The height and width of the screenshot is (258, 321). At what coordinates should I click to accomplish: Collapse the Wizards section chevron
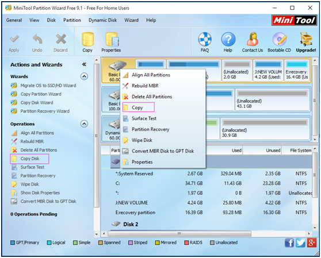pyautogui.click(x=84, y=76)
